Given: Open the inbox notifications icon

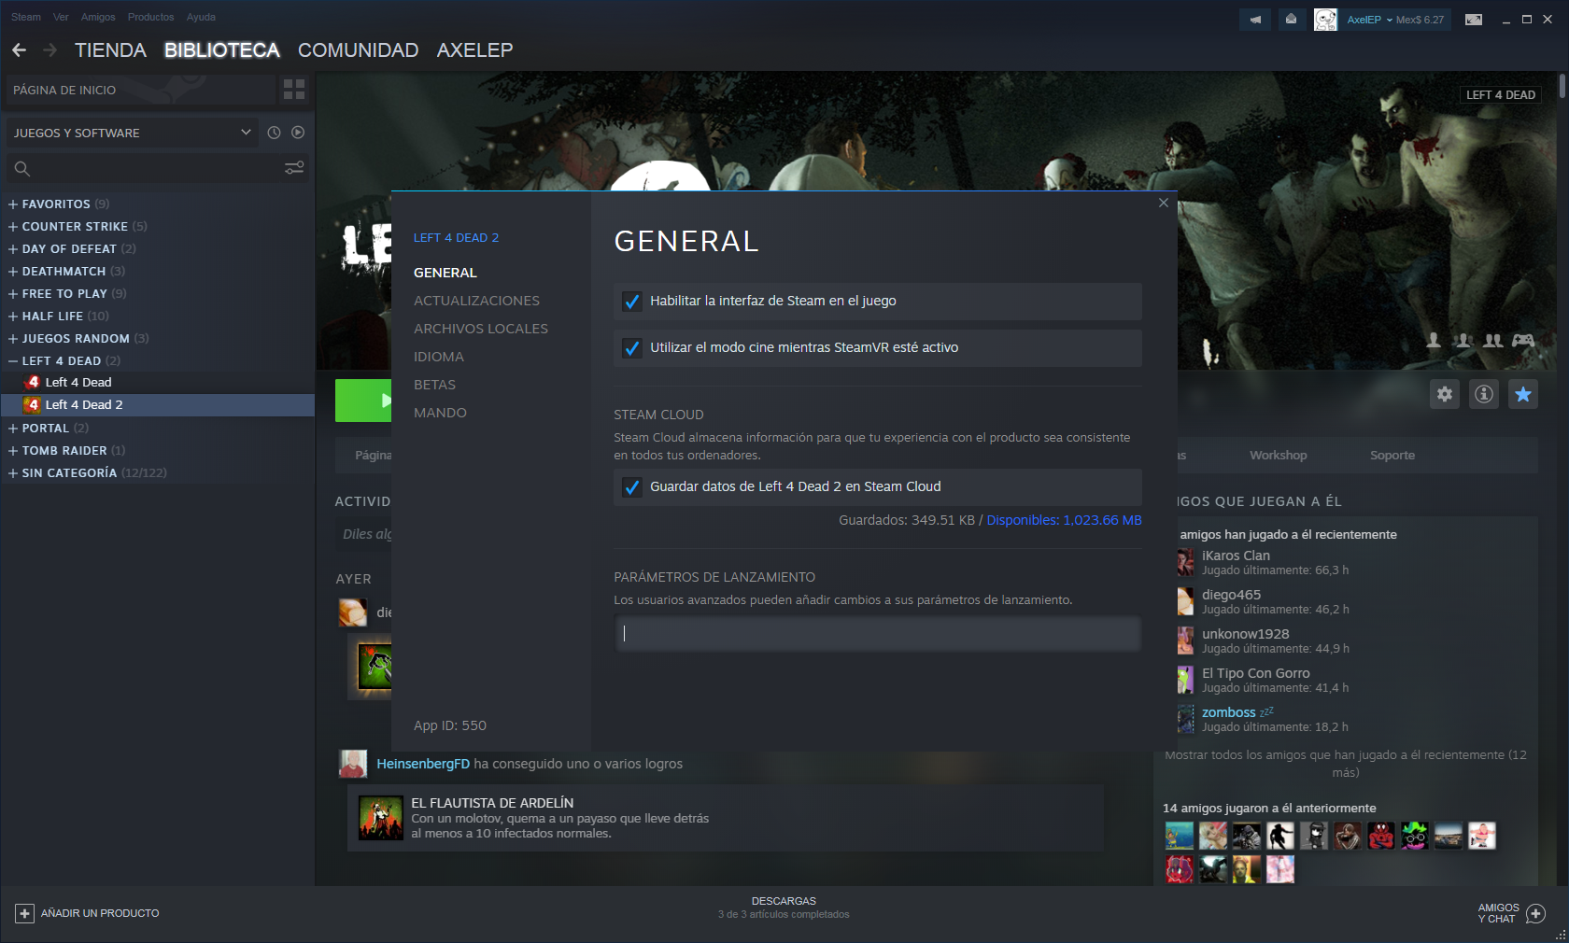Looking at the screenshot, I should click(x=1291, y=20).
